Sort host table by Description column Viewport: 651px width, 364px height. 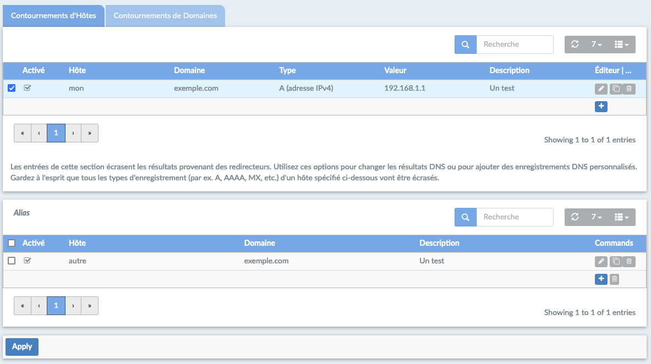pyautogui.click(x=510, y=70)
